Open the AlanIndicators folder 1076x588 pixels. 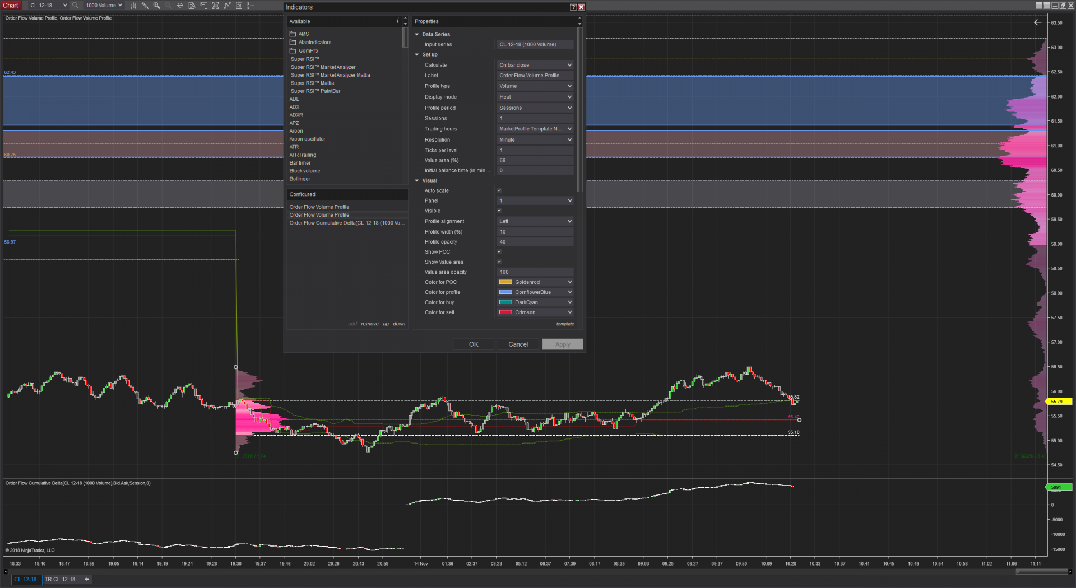pos(310,43)
